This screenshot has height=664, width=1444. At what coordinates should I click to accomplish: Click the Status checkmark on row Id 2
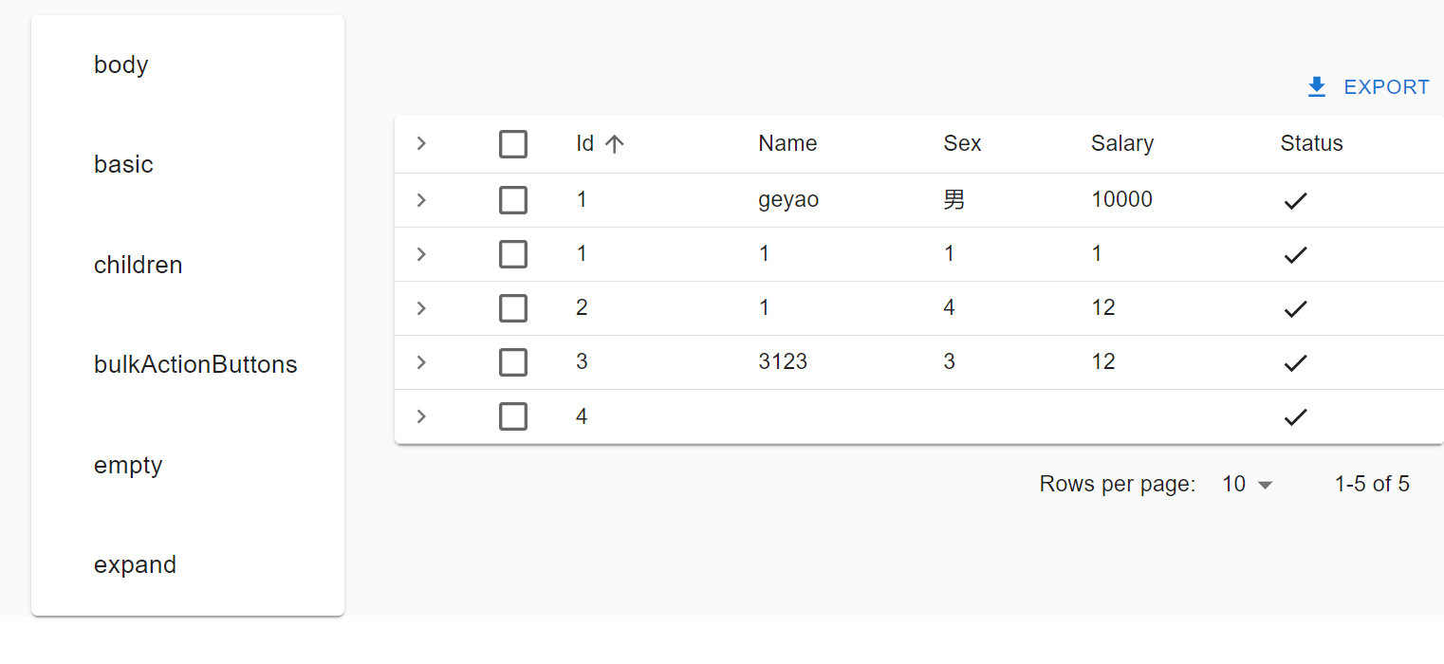(1295, 308)
